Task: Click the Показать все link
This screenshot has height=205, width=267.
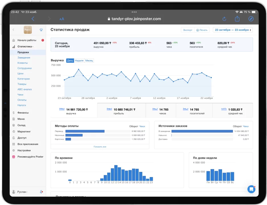Action: pyautogui.click(x=100, y=147)
